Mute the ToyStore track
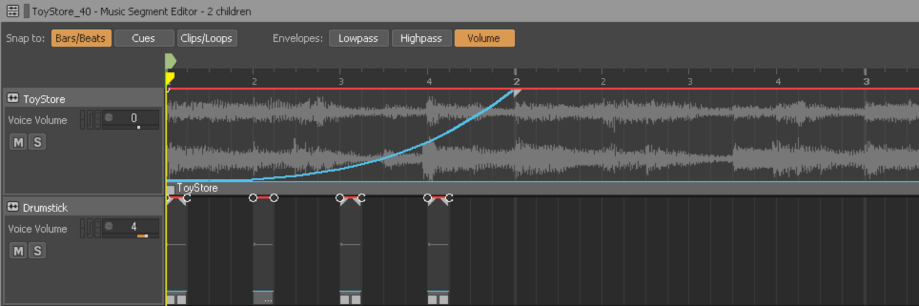This screenshot has width=919, height=306. 18,142
